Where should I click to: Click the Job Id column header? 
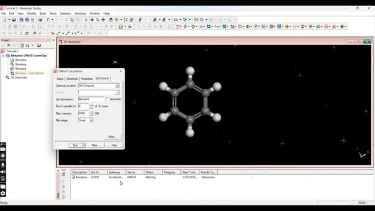coord(98,172)
